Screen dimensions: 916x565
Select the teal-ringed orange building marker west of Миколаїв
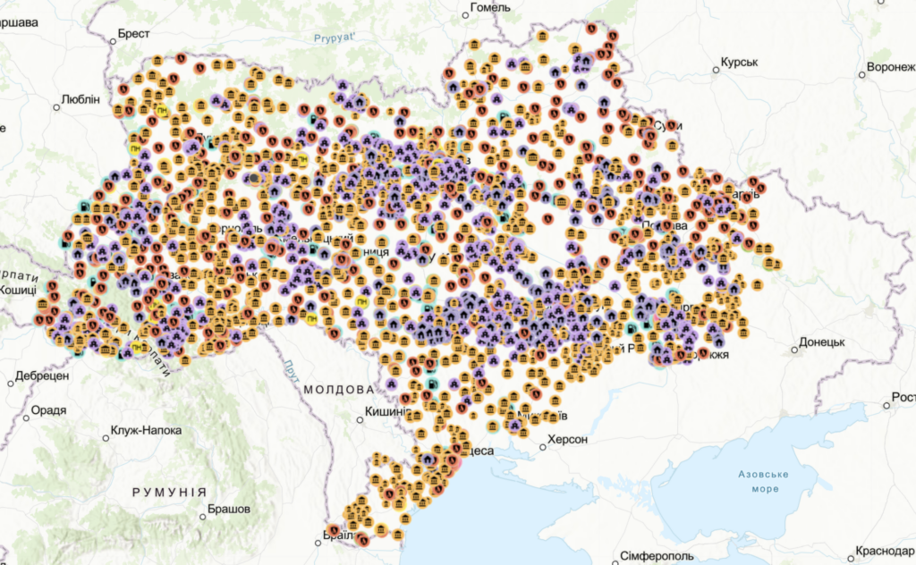(x=493, y=425)
